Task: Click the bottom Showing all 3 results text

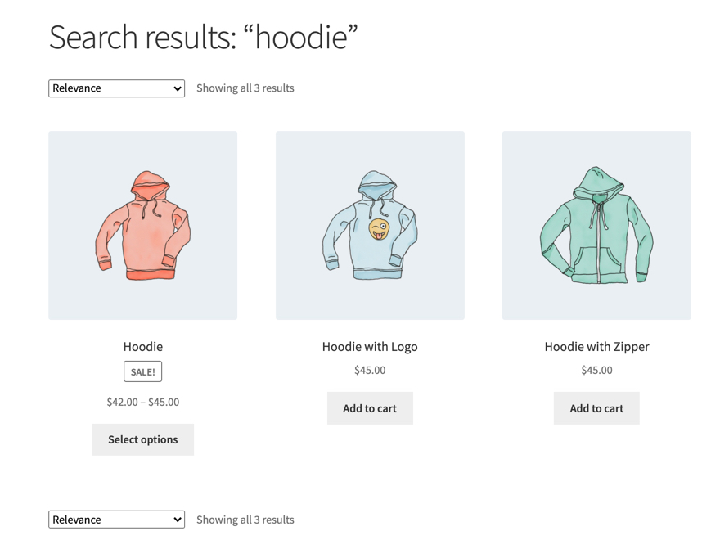Action: pyautogui.click(x=245, y=520)
